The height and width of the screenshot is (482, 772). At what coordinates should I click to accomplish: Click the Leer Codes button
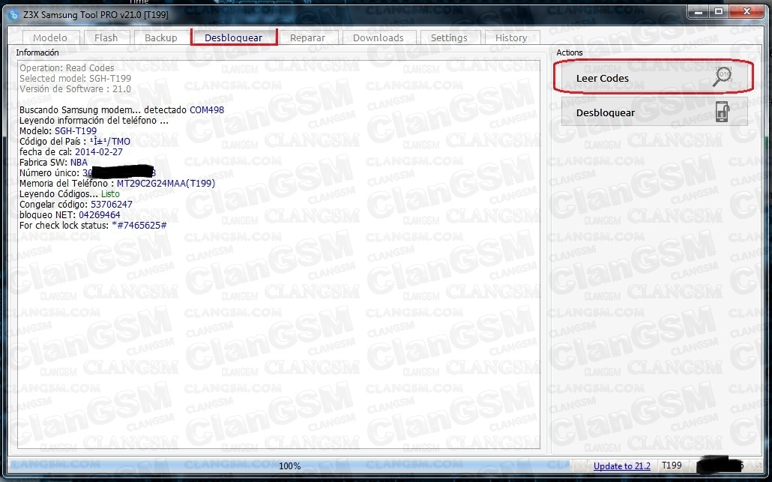(x=654, y=76)
